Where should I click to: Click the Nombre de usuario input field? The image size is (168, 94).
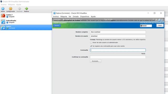(x=118, y=36)
